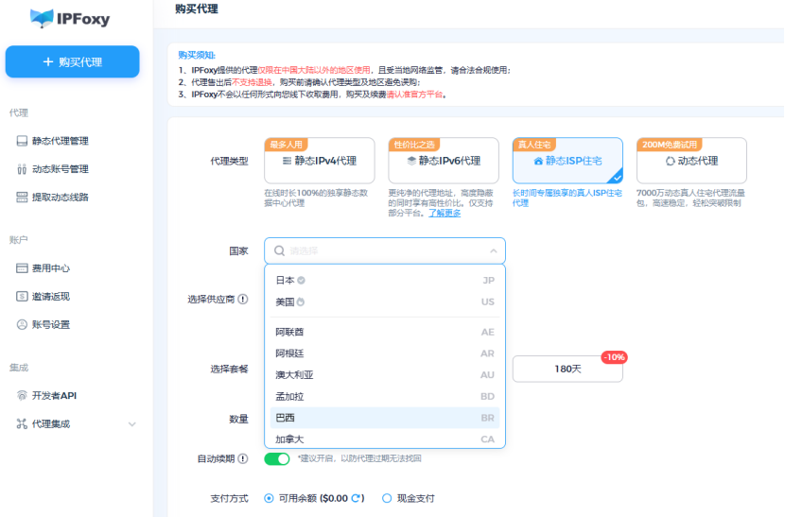Screen dimensions: 785x517
Task: Click the 动态账号管理 sidebar icon
Action: coord(22,169)
